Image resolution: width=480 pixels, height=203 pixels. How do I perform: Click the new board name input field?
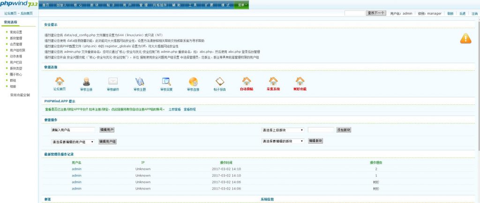(321, 130)
